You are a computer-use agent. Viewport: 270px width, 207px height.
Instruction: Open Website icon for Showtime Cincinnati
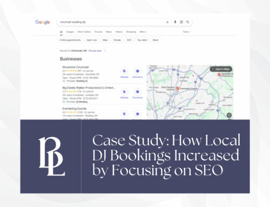point(124,71)
